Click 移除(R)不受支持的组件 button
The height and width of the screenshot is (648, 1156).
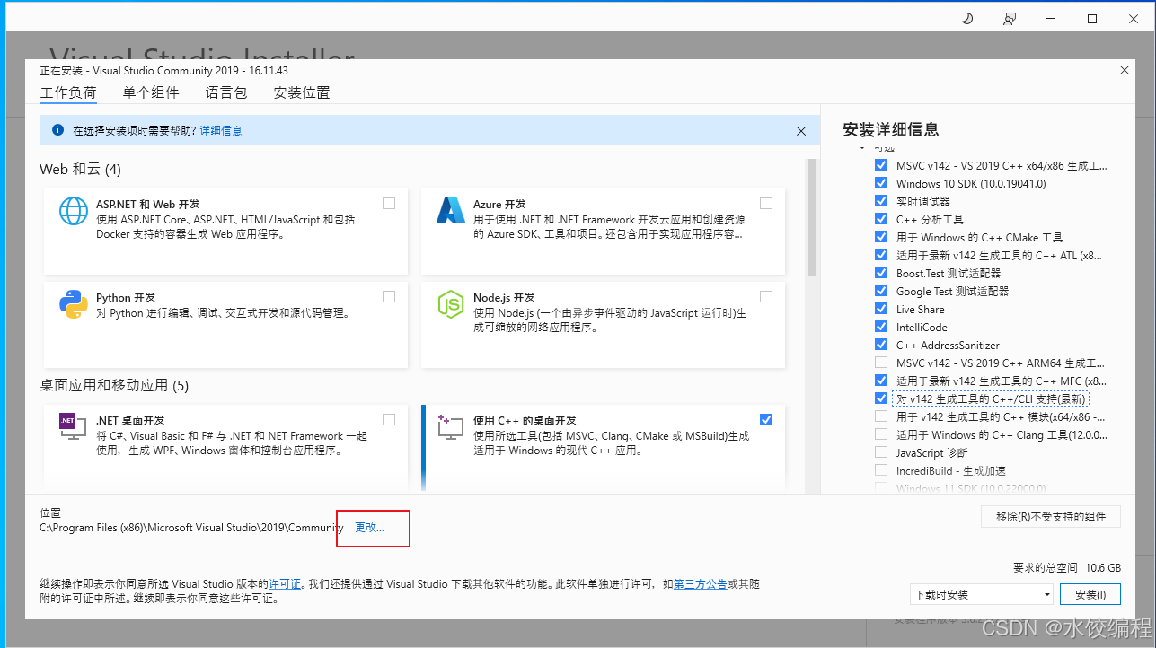(1051, 516)
